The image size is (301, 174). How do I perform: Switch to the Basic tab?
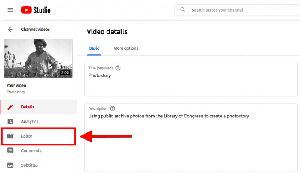(94, 48)
